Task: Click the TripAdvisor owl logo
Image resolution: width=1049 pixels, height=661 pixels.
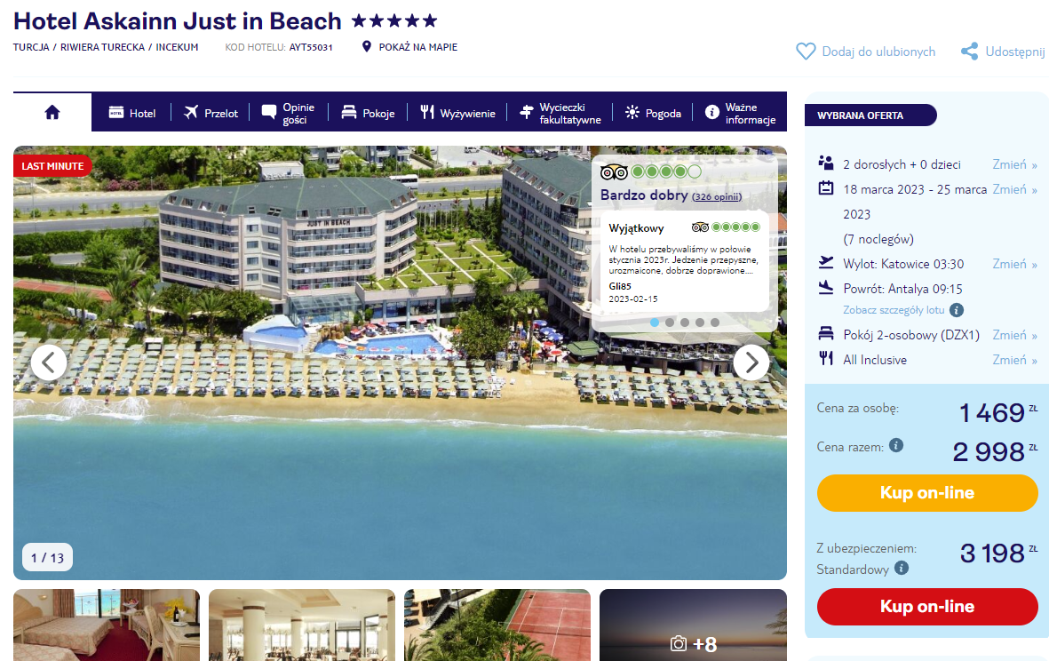Action: tap(614, 172)
